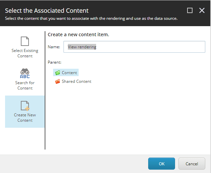Open the Search for Content tab label
Viewport: 211px width, 173px height.
click(x=25, y=85)
